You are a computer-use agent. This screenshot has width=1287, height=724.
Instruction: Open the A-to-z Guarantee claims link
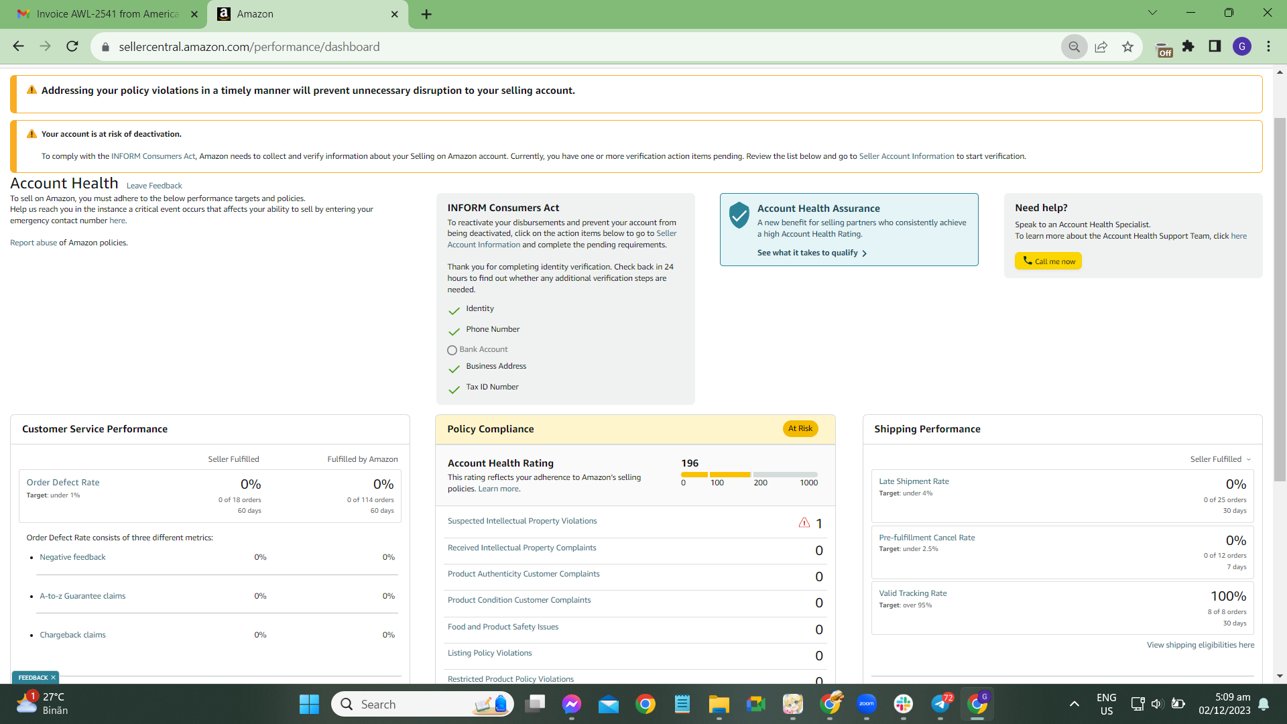(82, 596)
